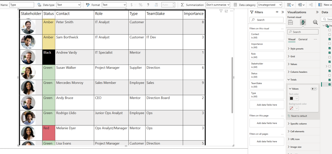Collapse the Stakeholder table tree in Data pane
Viewport: 332px width, 154px height.
pos(324,26)
